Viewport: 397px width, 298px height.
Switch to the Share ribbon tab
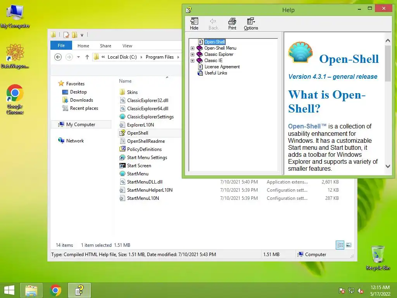pyautogui.click(x=105, y=46)
